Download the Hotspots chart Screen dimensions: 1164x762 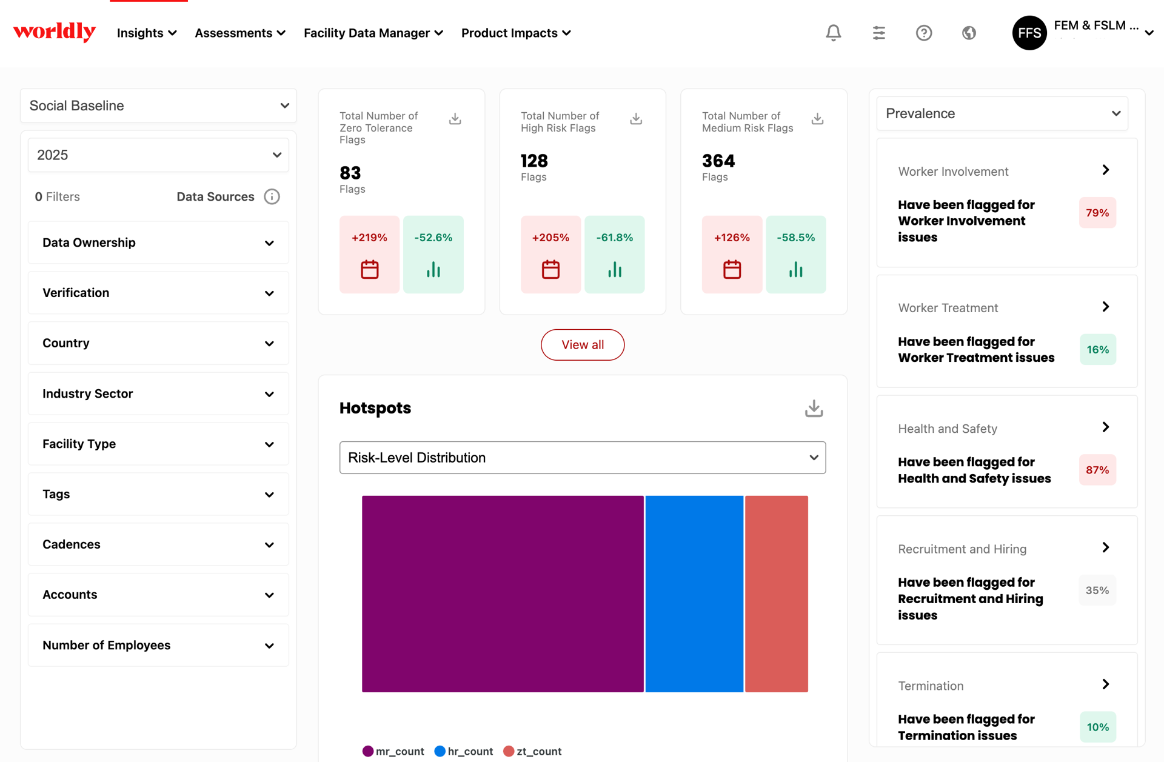point(814,409)
